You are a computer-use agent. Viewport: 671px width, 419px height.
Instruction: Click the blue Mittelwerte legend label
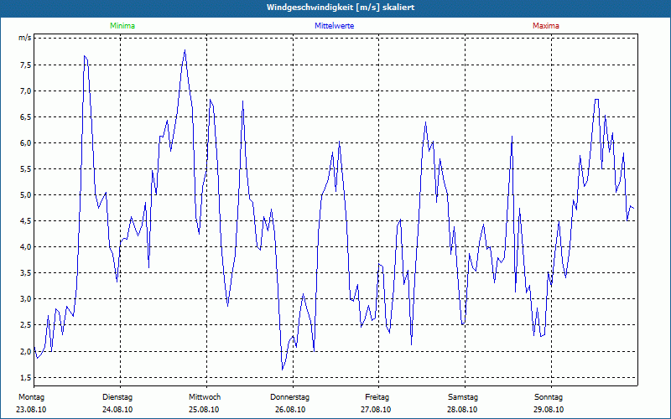coord(334,26)
